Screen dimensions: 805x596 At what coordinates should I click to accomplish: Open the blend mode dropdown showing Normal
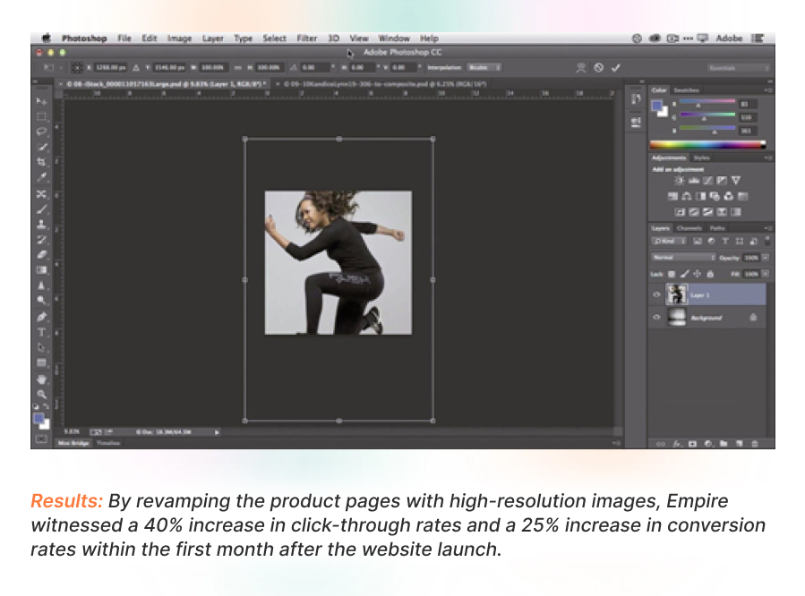pyautogui.click(x=681, y=257)
